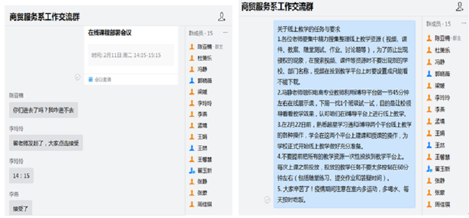Click 翟玉新 avatar icon in right member list

(429, 169)
